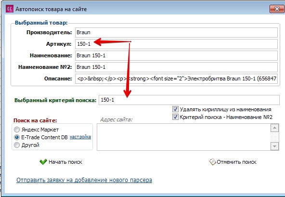Screen dimensions: 285x197
Task: Uncheck Удалять кириллицу из наименования
Action: coord(175,109)
